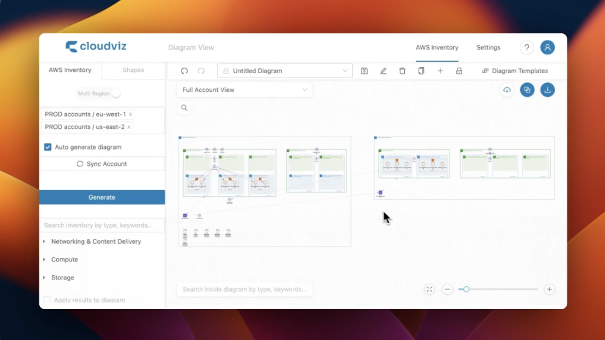Zoom out with minus button
Screen dimensions: 605x340
[447, 289]
